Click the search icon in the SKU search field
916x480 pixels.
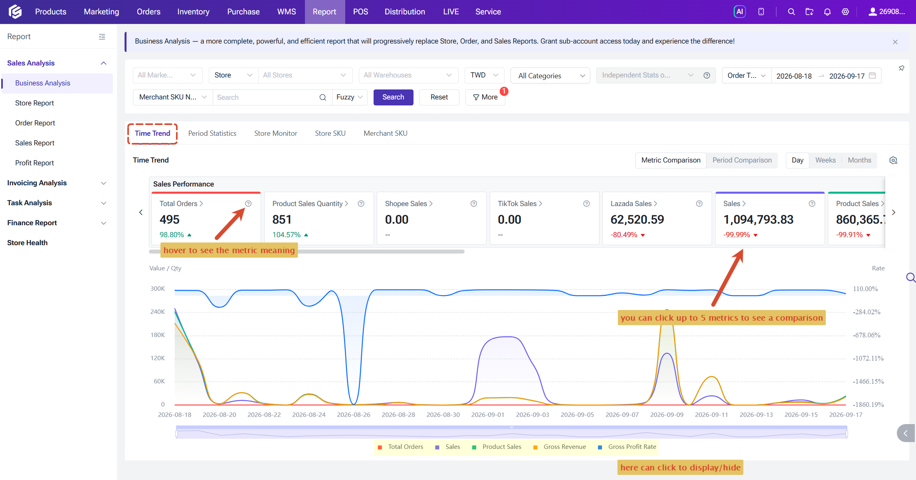pos(322,97)
